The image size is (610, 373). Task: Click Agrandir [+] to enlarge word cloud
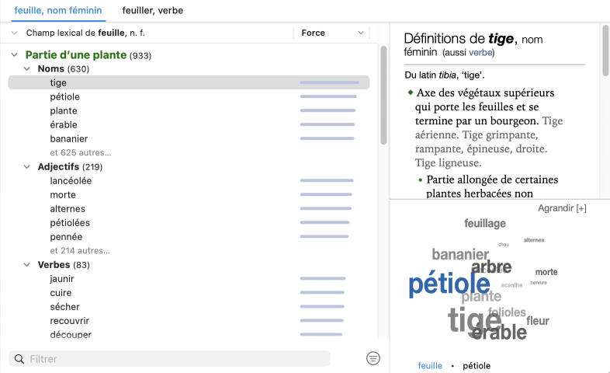562,208
